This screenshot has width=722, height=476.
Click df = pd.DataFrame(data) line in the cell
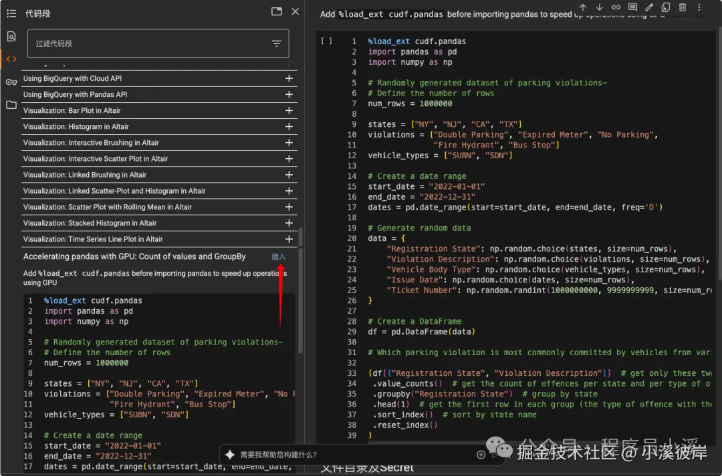click(421, 332)
